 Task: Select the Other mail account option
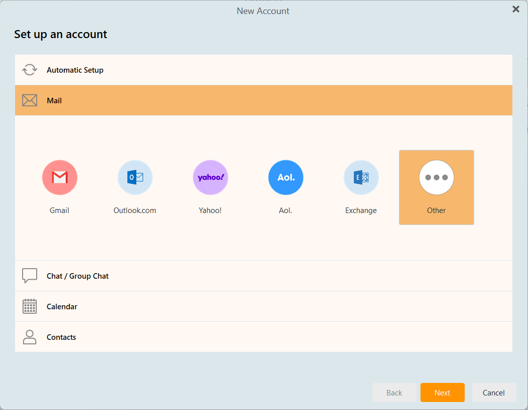[437, 187]
